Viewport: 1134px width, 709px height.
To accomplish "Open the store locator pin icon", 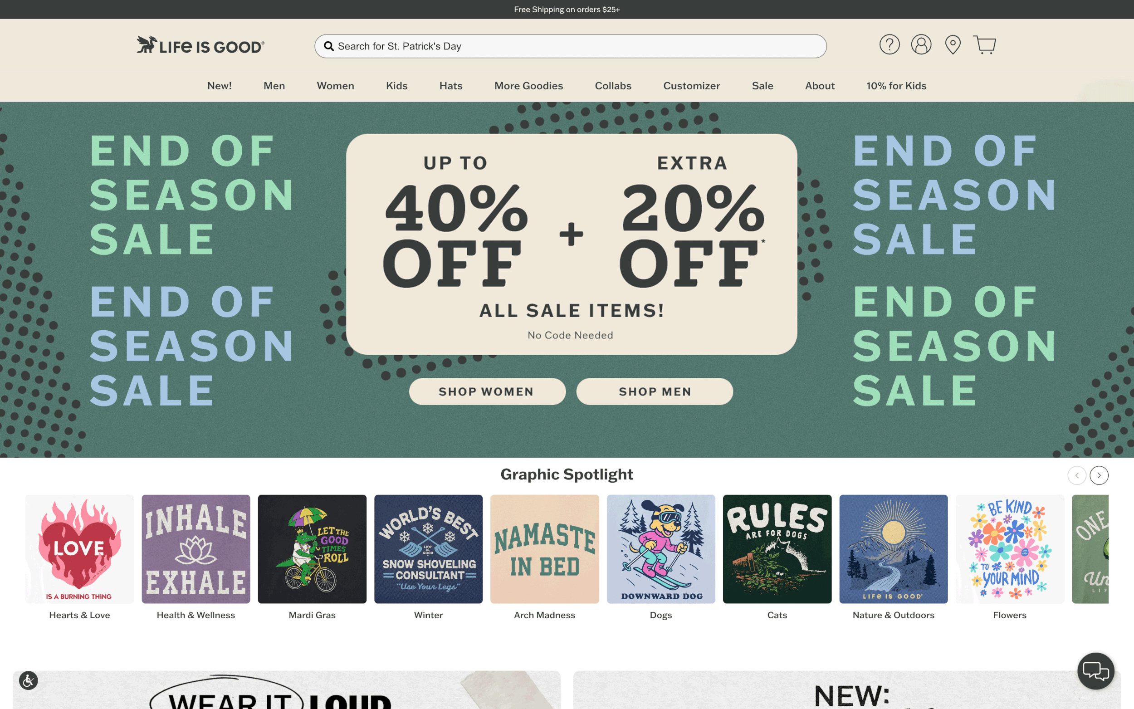I will 953,44.
